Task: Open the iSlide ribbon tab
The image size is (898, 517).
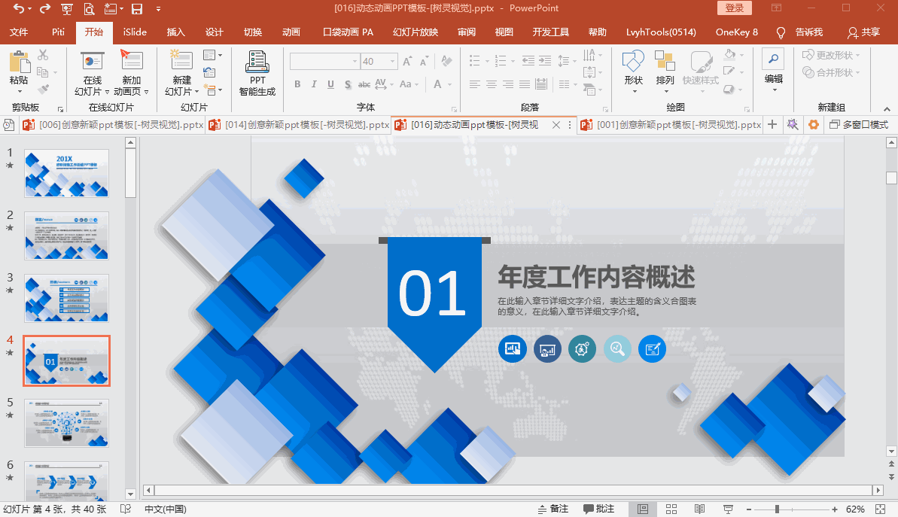Action: [135, 32]
